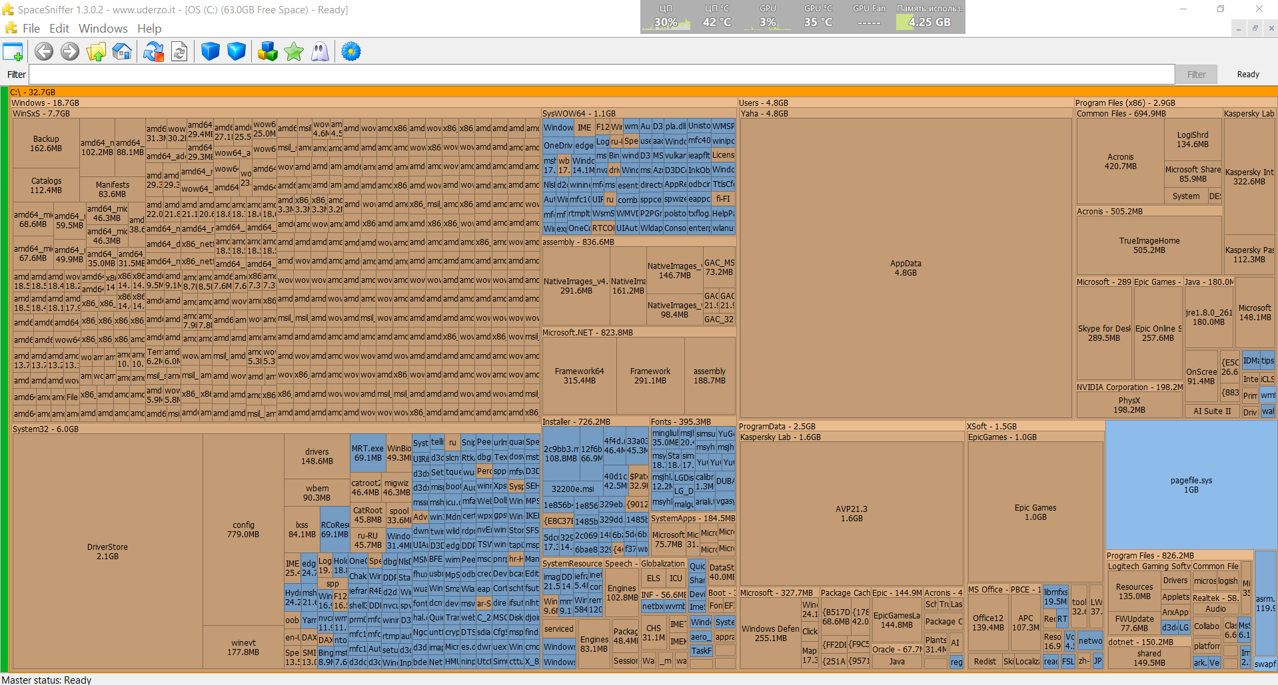The width and height of the screenshot is (1278, 685).
Task: Select the MRT.exe 69.1MB file block
Action: click(368, 453)
